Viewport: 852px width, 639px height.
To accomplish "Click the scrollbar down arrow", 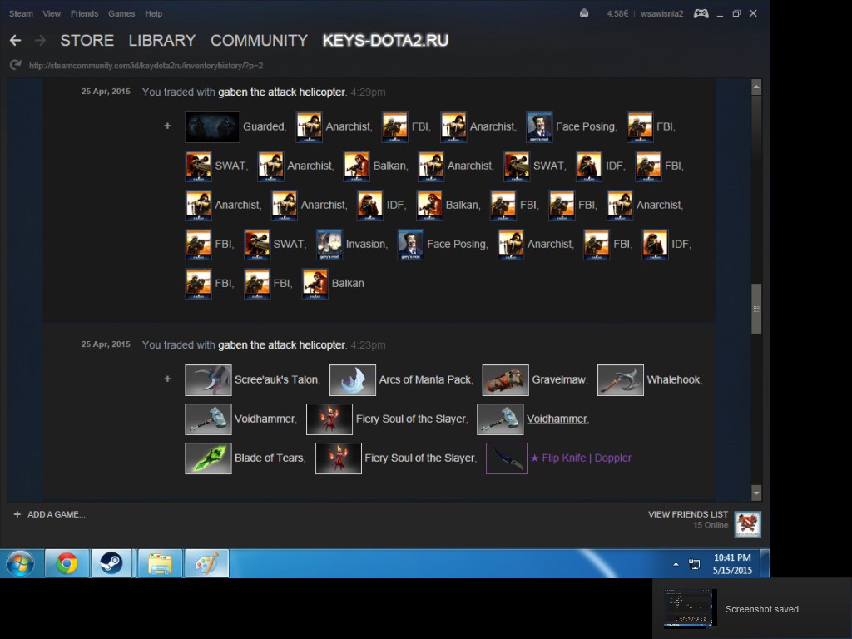I will (x=756, y=493).
